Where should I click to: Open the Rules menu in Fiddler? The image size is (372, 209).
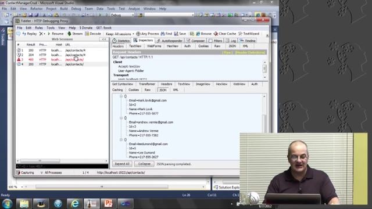click(x=39, y=28)
